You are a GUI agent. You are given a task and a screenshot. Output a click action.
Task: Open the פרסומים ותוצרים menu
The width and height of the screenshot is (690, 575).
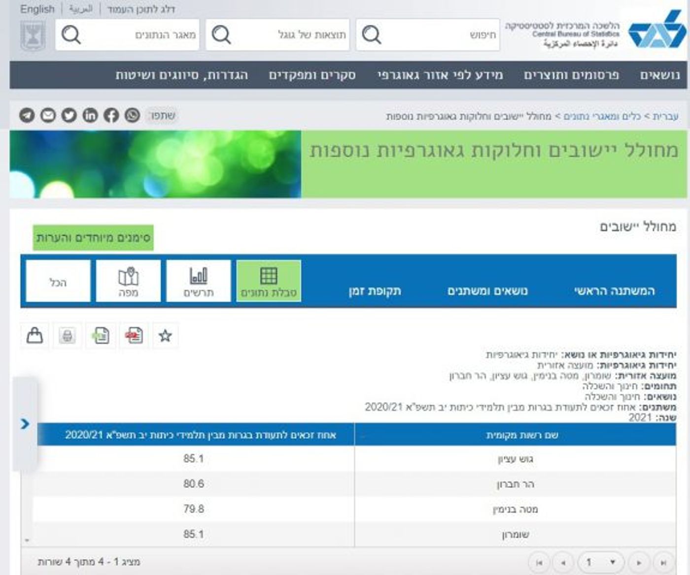571,75
